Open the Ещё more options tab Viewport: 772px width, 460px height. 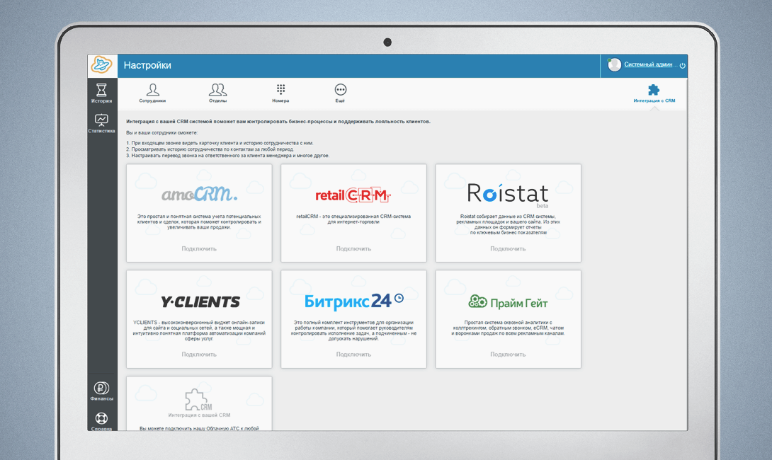[340, 93]
